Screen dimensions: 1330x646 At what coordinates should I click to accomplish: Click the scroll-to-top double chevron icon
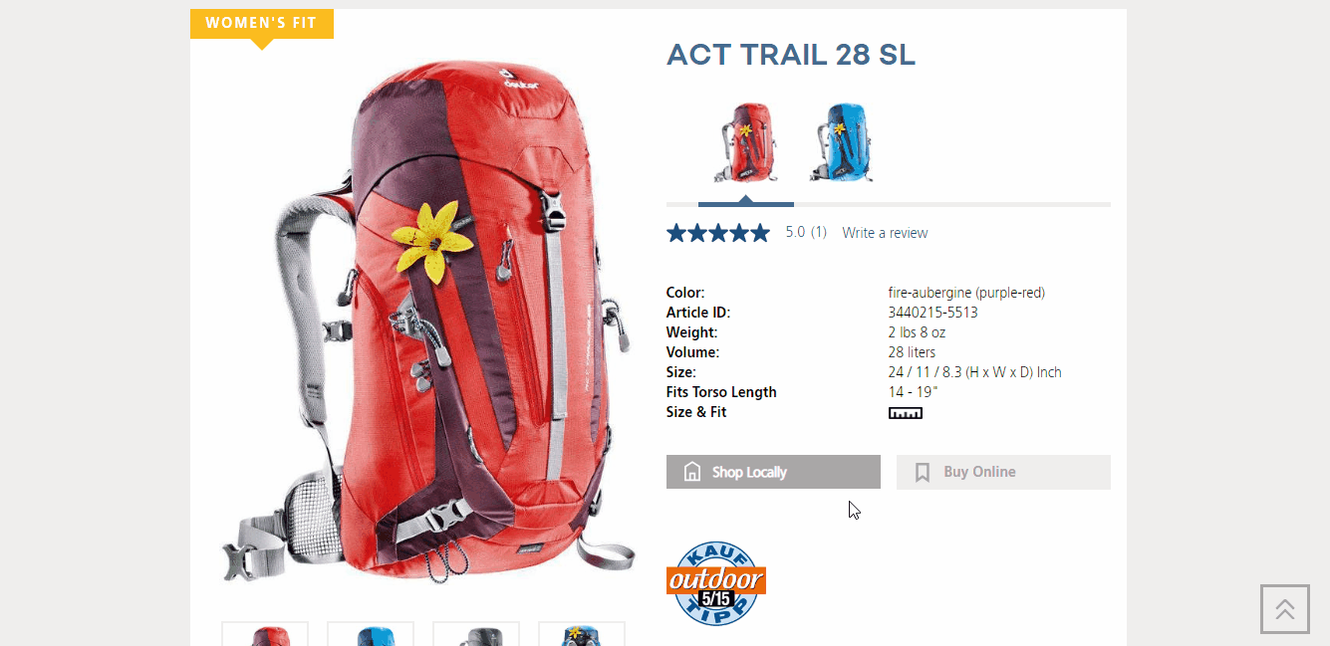1285,609
